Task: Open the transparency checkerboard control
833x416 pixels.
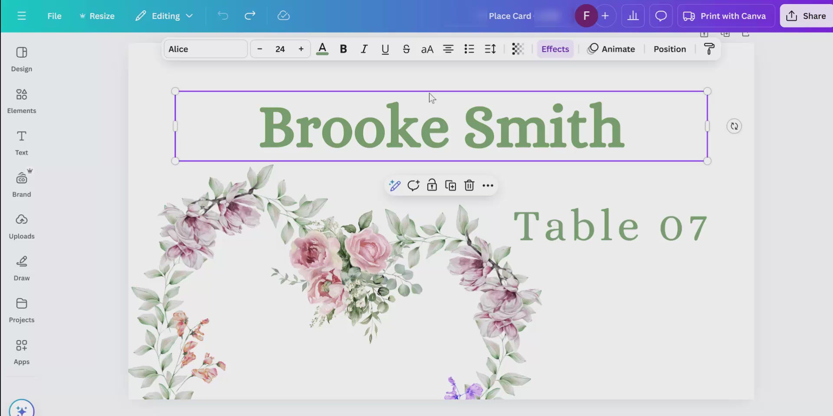Action: coord(518,49)
